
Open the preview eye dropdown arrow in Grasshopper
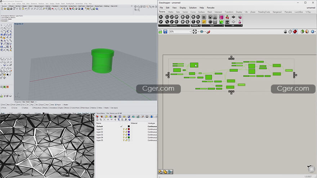205,32
